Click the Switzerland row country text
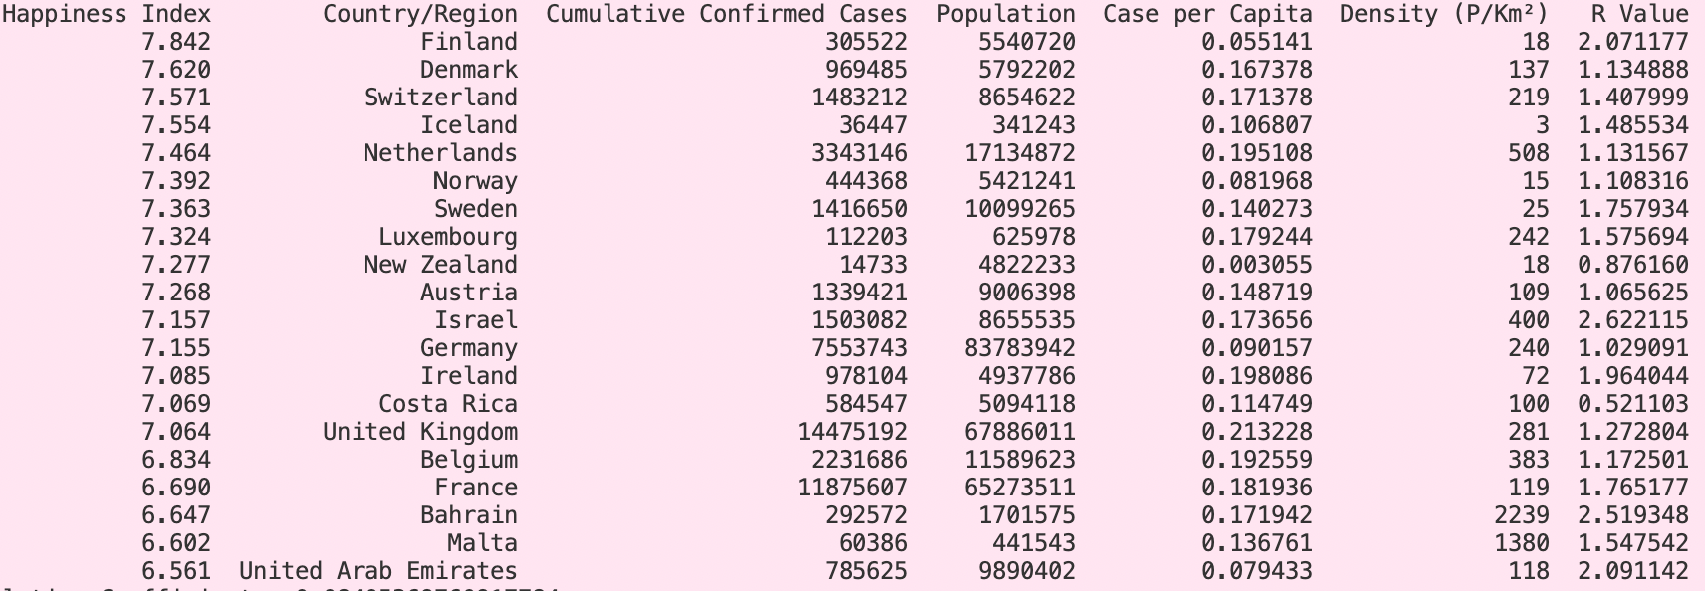This screenshot has width=1705, height=591. point(441,98)
